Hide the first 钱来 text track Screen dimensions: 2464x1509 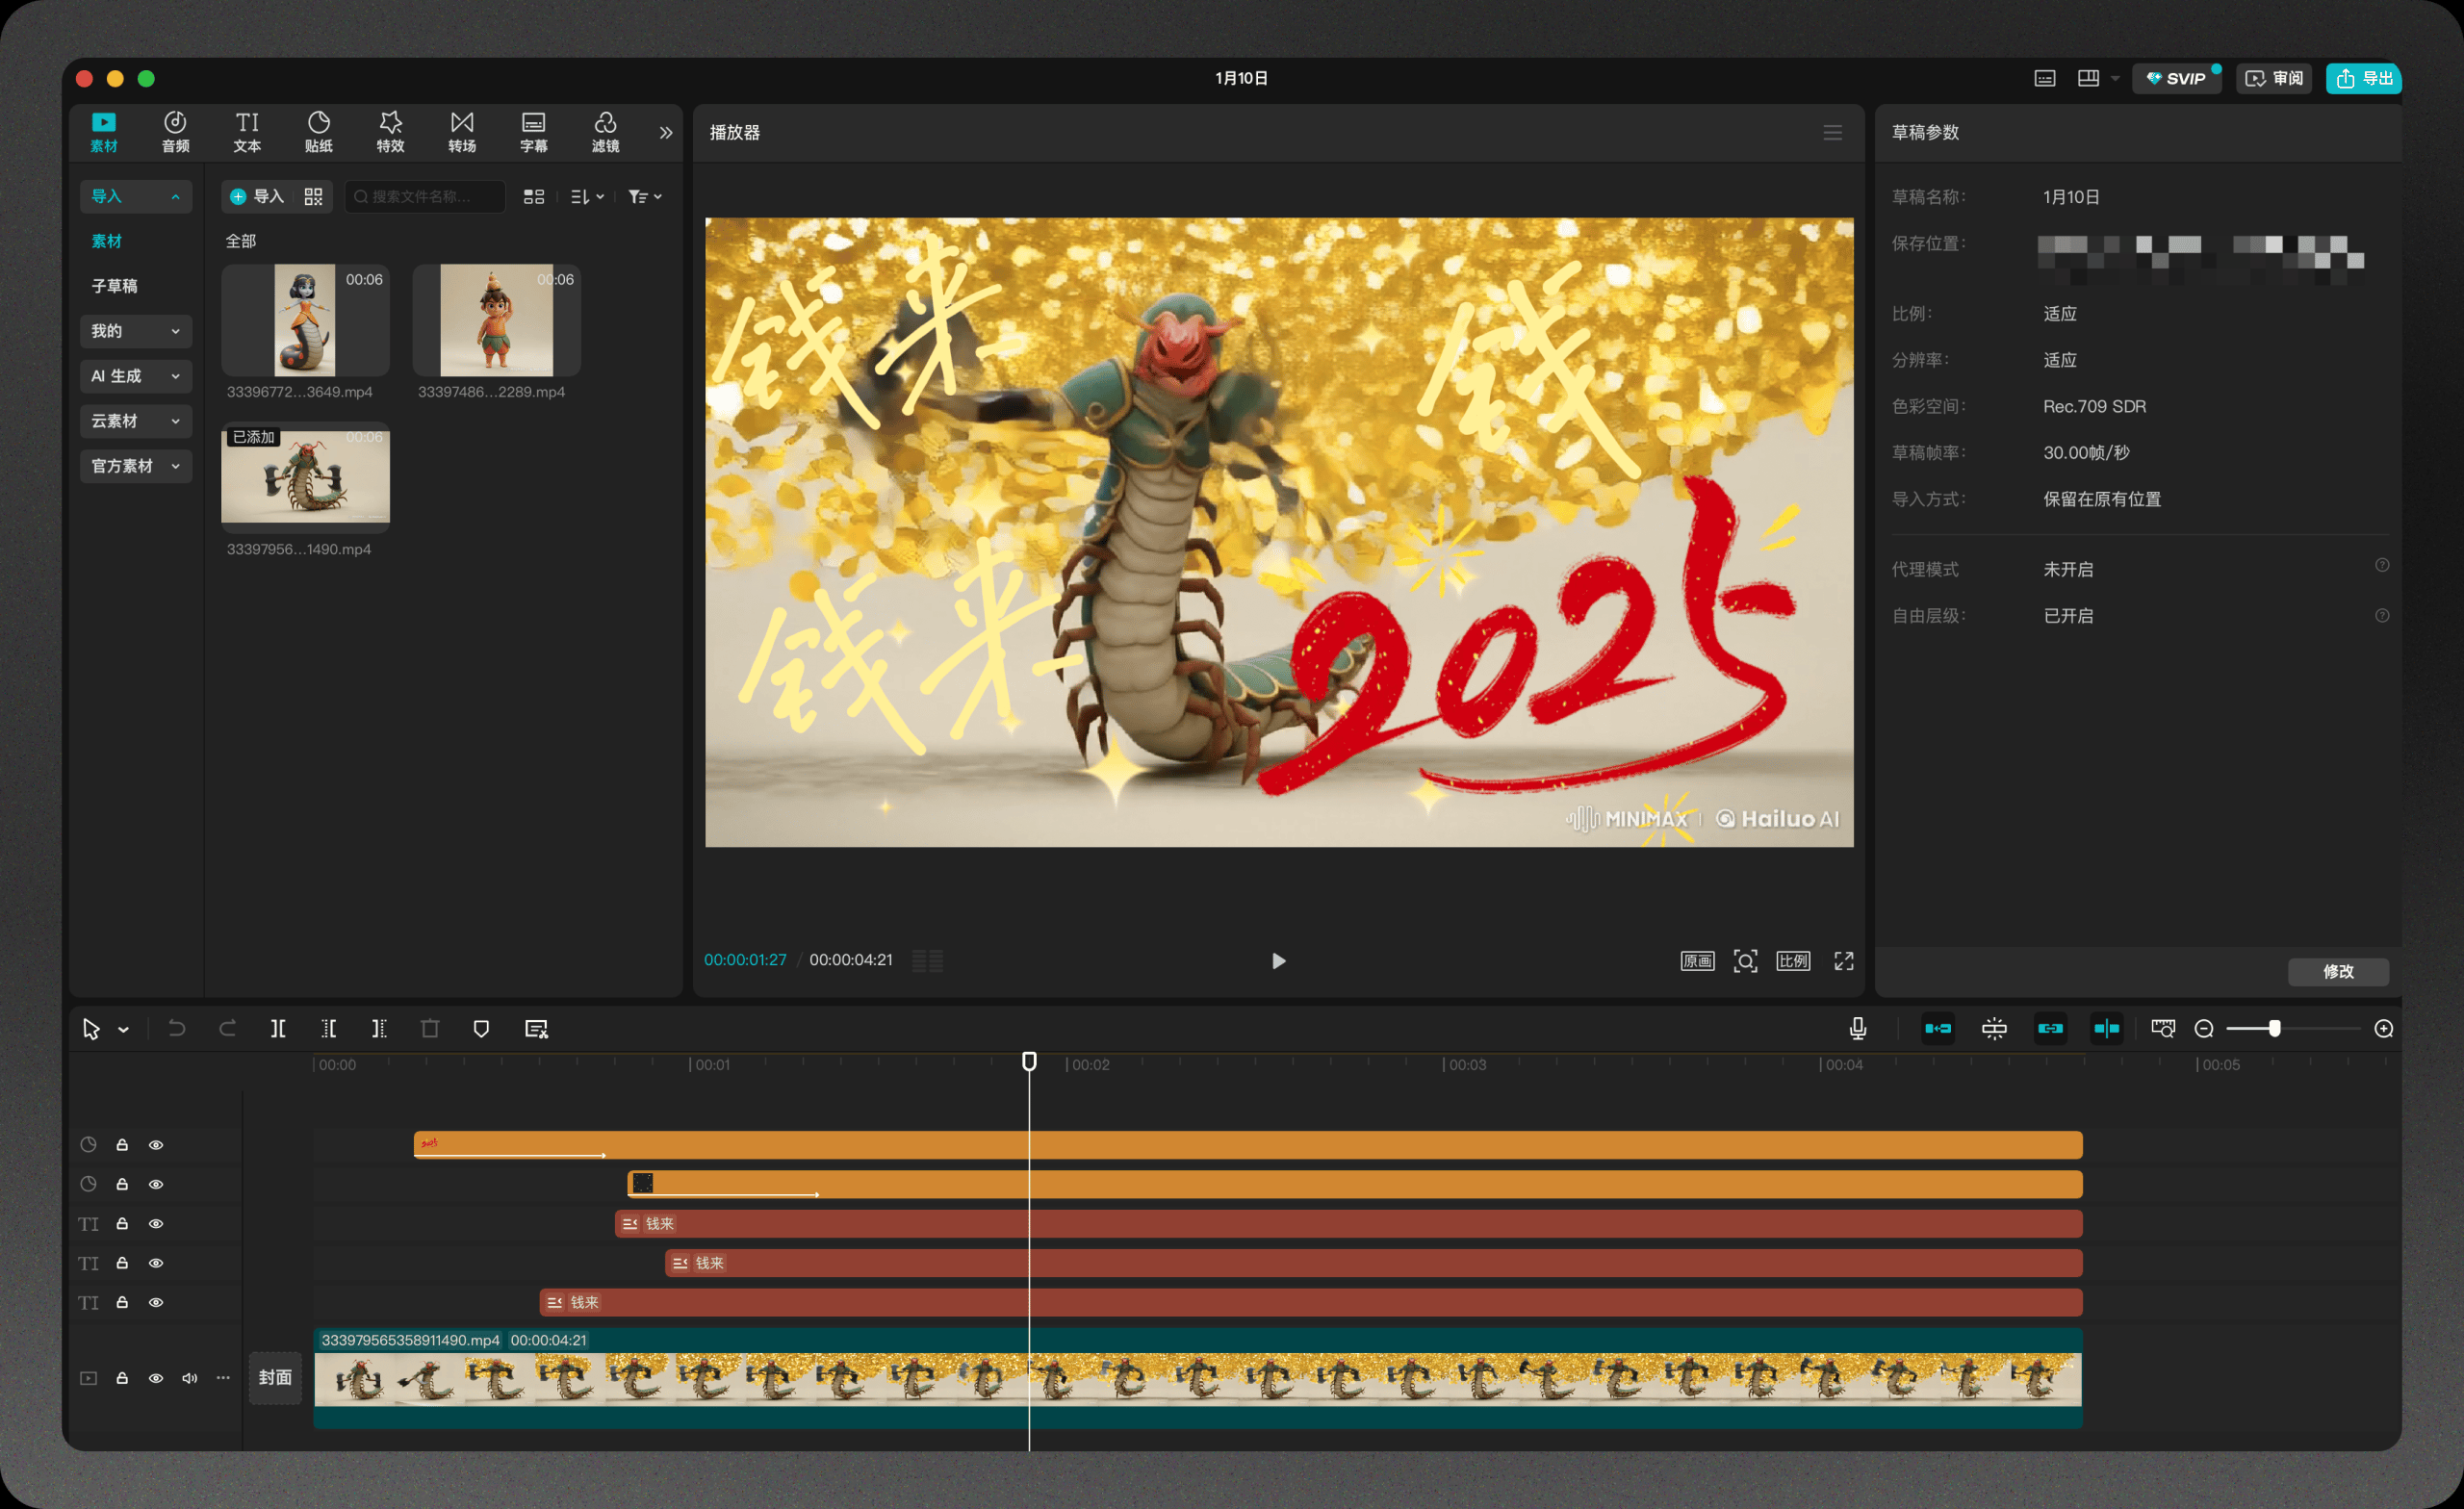pos(156,1224)
